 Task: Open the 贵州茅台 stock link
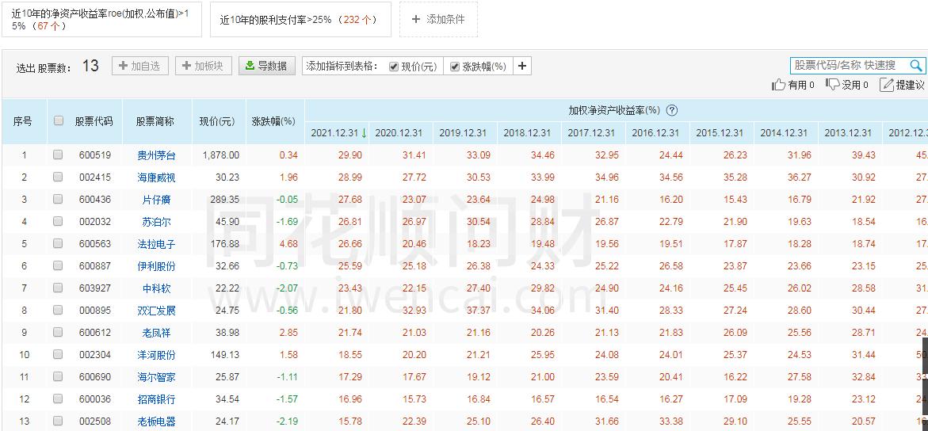click(x=156, y=156)
